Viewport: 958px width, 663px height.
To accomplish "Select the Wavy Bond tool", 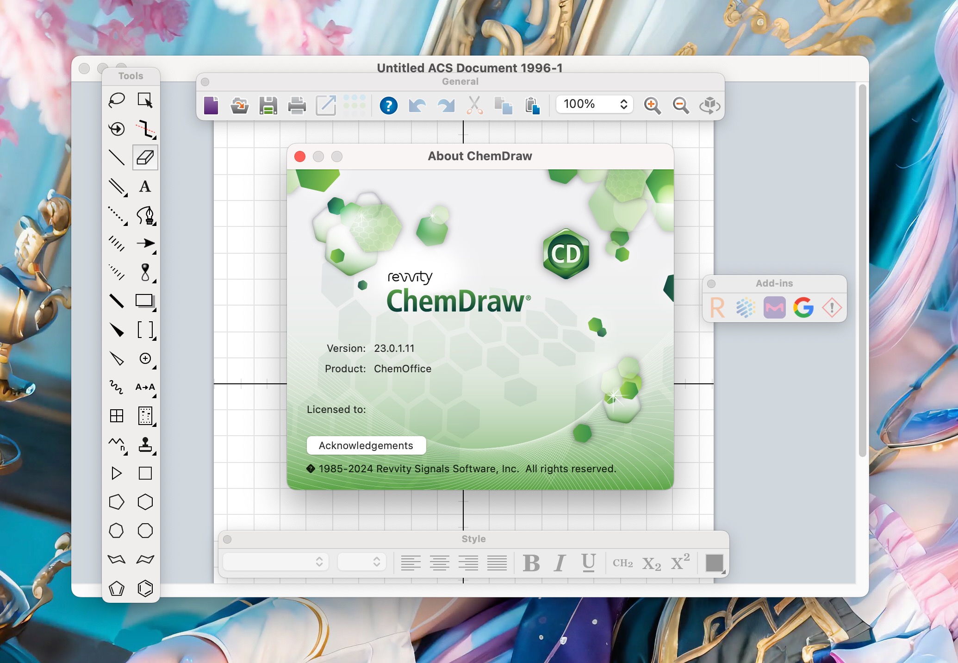I will tap(117, 387).
